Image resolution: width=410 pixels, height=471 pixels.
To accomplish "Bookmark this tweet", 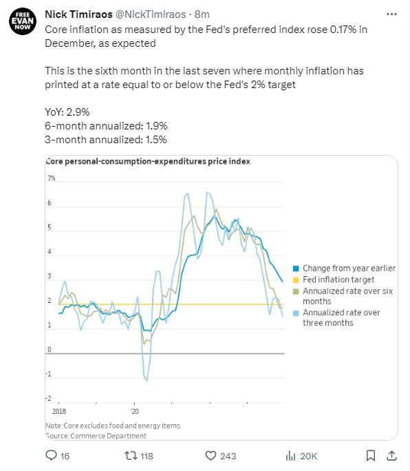I will [371, 456].
